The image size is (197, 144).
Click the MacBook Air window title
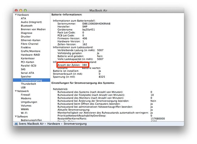coord(98,10)
